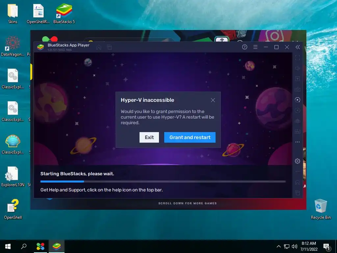Expand more tools via the three-dots icon
337x253 pixels.
click(x=298, y=142)
